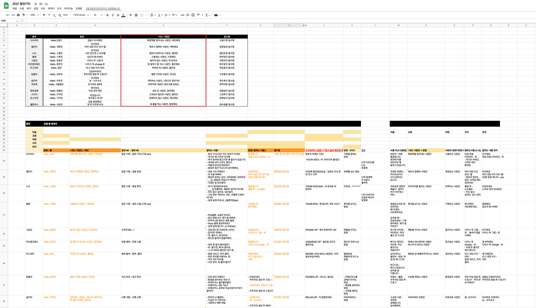Open the 부가기능 menu
This screenshot has height=308, width=536.
click(x=68, y=8)
